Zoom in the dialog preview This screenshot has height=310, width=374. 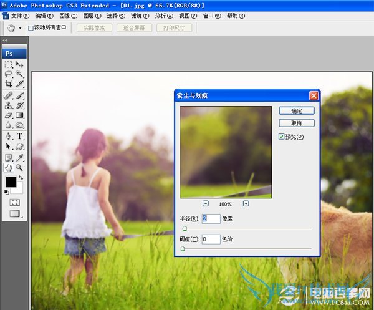pyautogui.click(x=246, y=203)
